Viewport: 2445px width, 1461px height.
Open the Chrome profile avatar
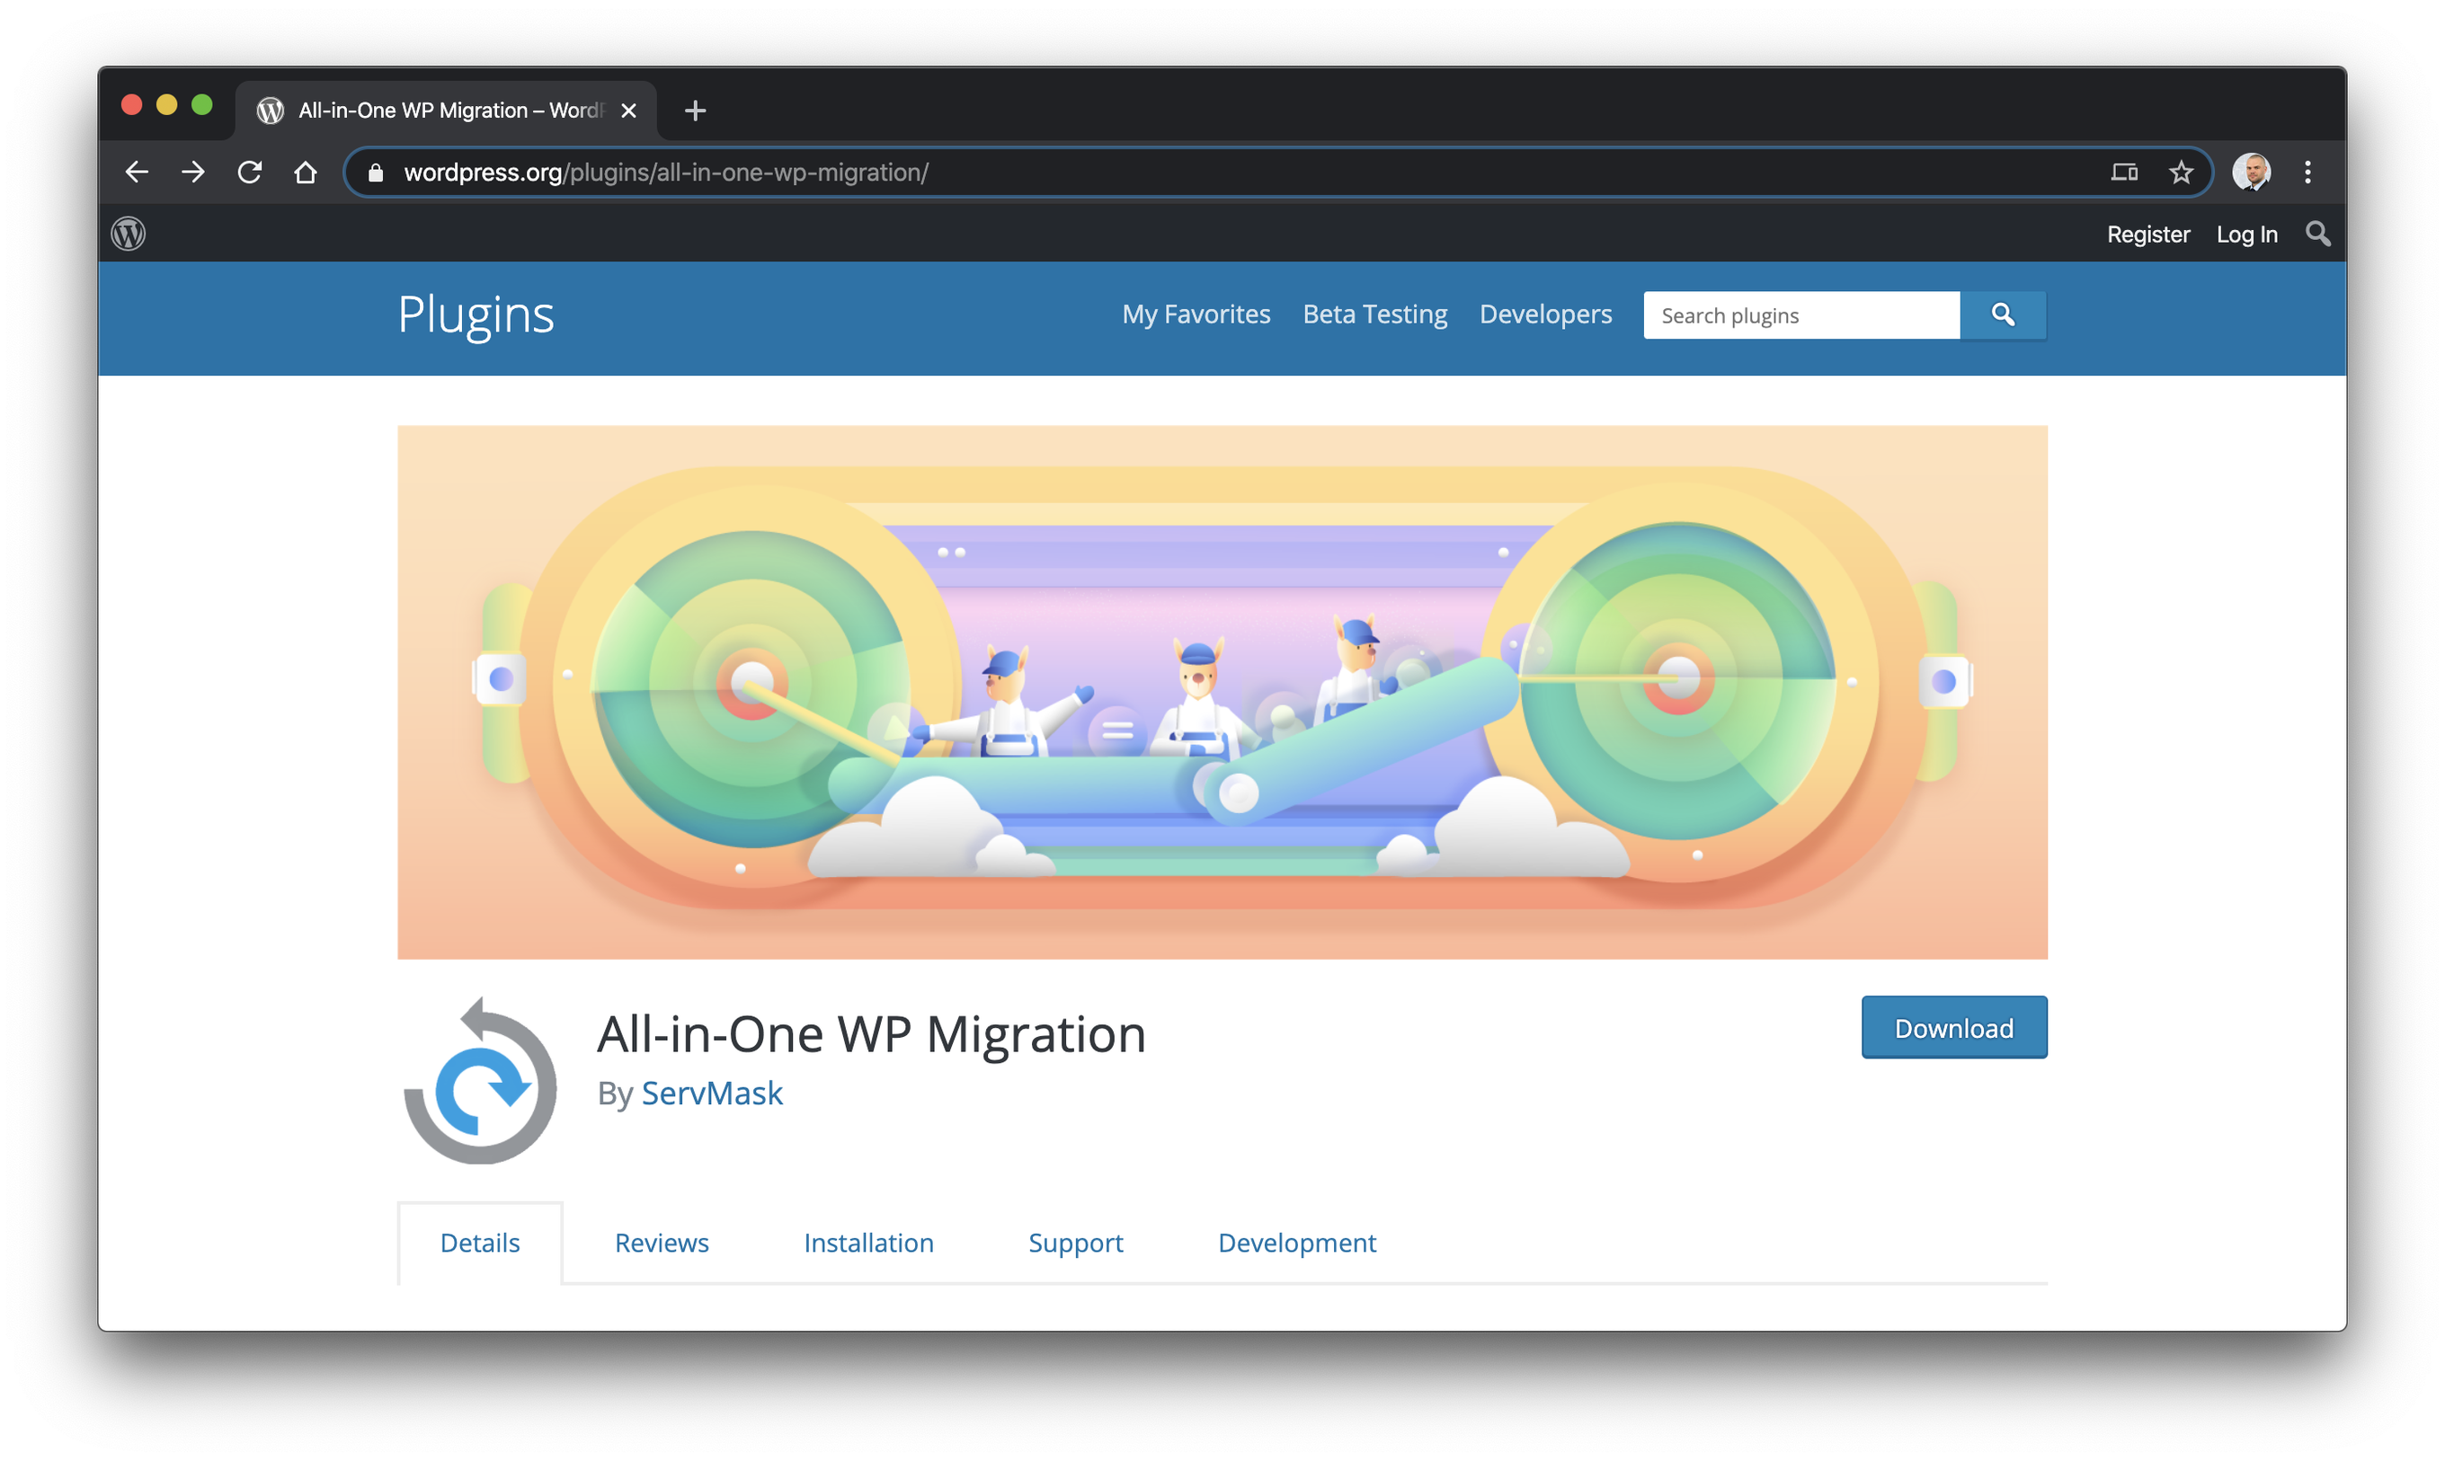2250,173
